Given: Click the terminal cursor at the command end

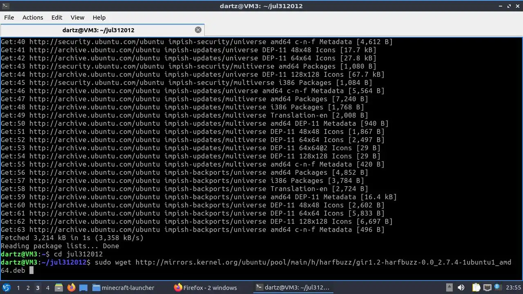Looking at the screenshot, I should tap(31, 270).
